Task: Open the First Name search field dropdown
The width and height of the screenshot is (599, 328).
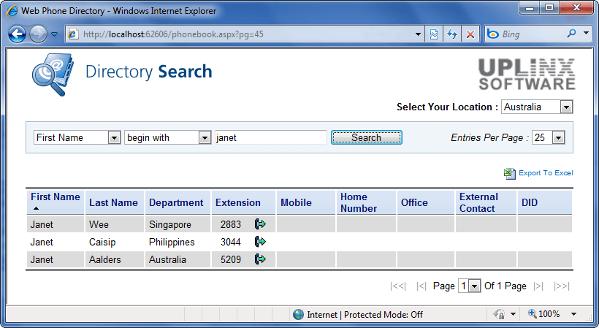Action: pyautogui.click(x=114, y=137)
